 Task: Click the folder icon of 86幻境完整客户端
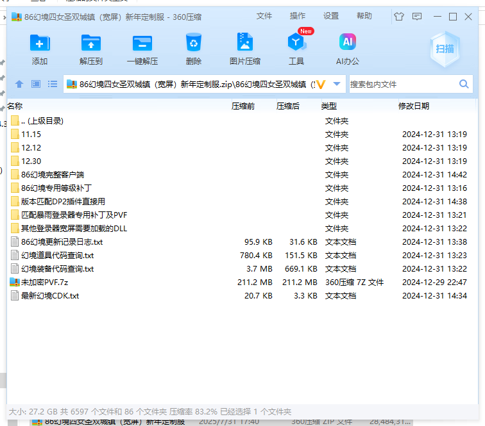click(15, 174)
